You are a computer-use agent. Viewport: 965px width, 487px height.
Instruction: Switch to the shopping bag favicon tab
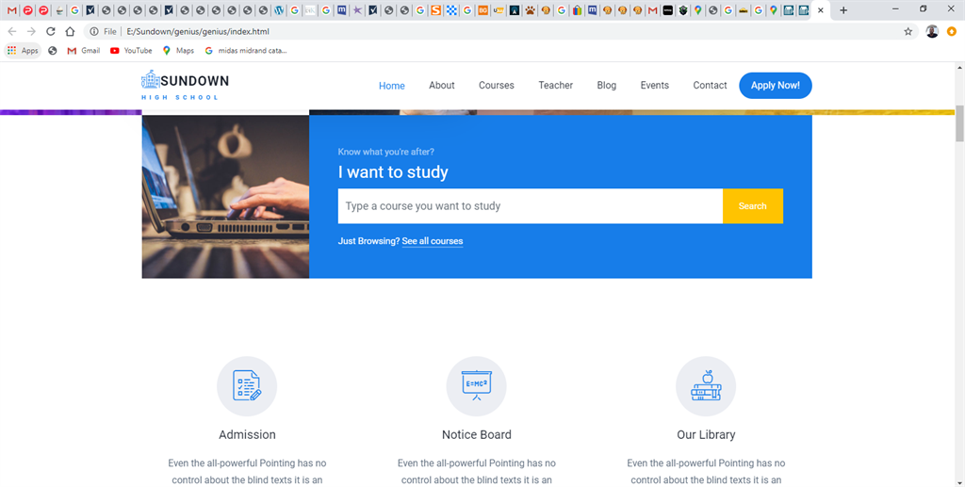pos(577,9)
